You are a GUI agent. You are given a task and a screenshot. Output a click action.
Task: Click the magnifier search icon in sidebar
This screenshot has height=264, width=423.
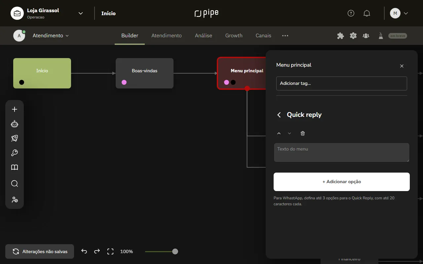(x=15, y=183)
